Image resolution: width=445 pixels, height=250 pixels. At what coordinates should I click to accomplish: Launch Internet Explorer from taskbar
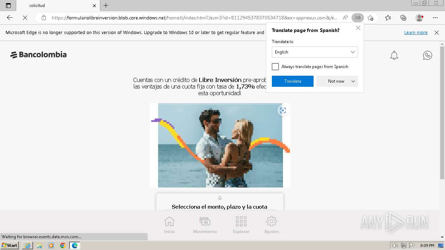tap(27, 245)
